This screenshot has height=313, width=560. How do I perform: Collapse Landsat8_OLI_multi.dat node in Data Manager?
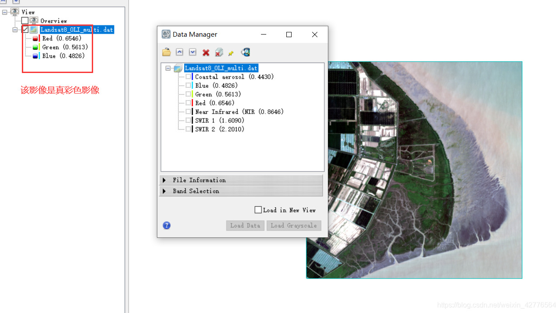(x=168, y=68)
